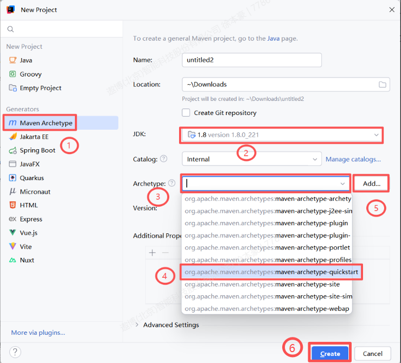Select maven-archetype-quickstart from the list
401x363 pixels.
click(x=271, y=272)
